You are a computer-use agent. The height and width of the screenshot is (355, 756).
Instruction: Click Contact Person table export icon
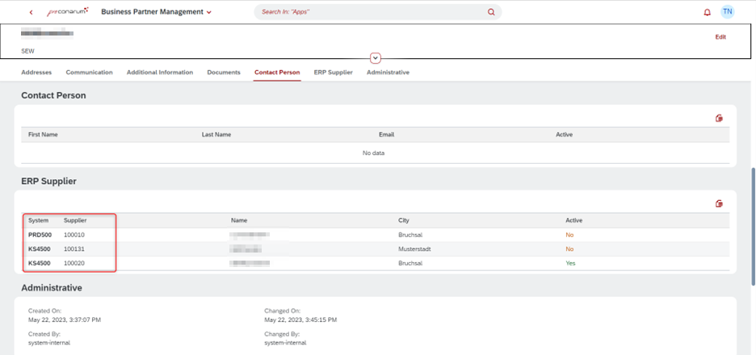pyautogui.click(x=719, y=119)
